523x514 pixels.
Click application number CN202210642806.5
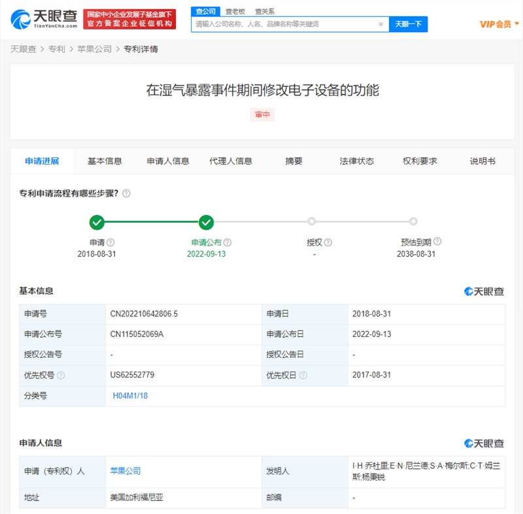coord(144,313)
